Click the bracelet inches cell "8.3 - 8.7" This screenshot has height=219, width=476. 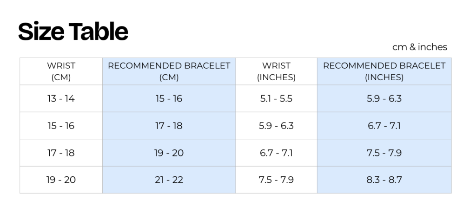coord(384,180)
